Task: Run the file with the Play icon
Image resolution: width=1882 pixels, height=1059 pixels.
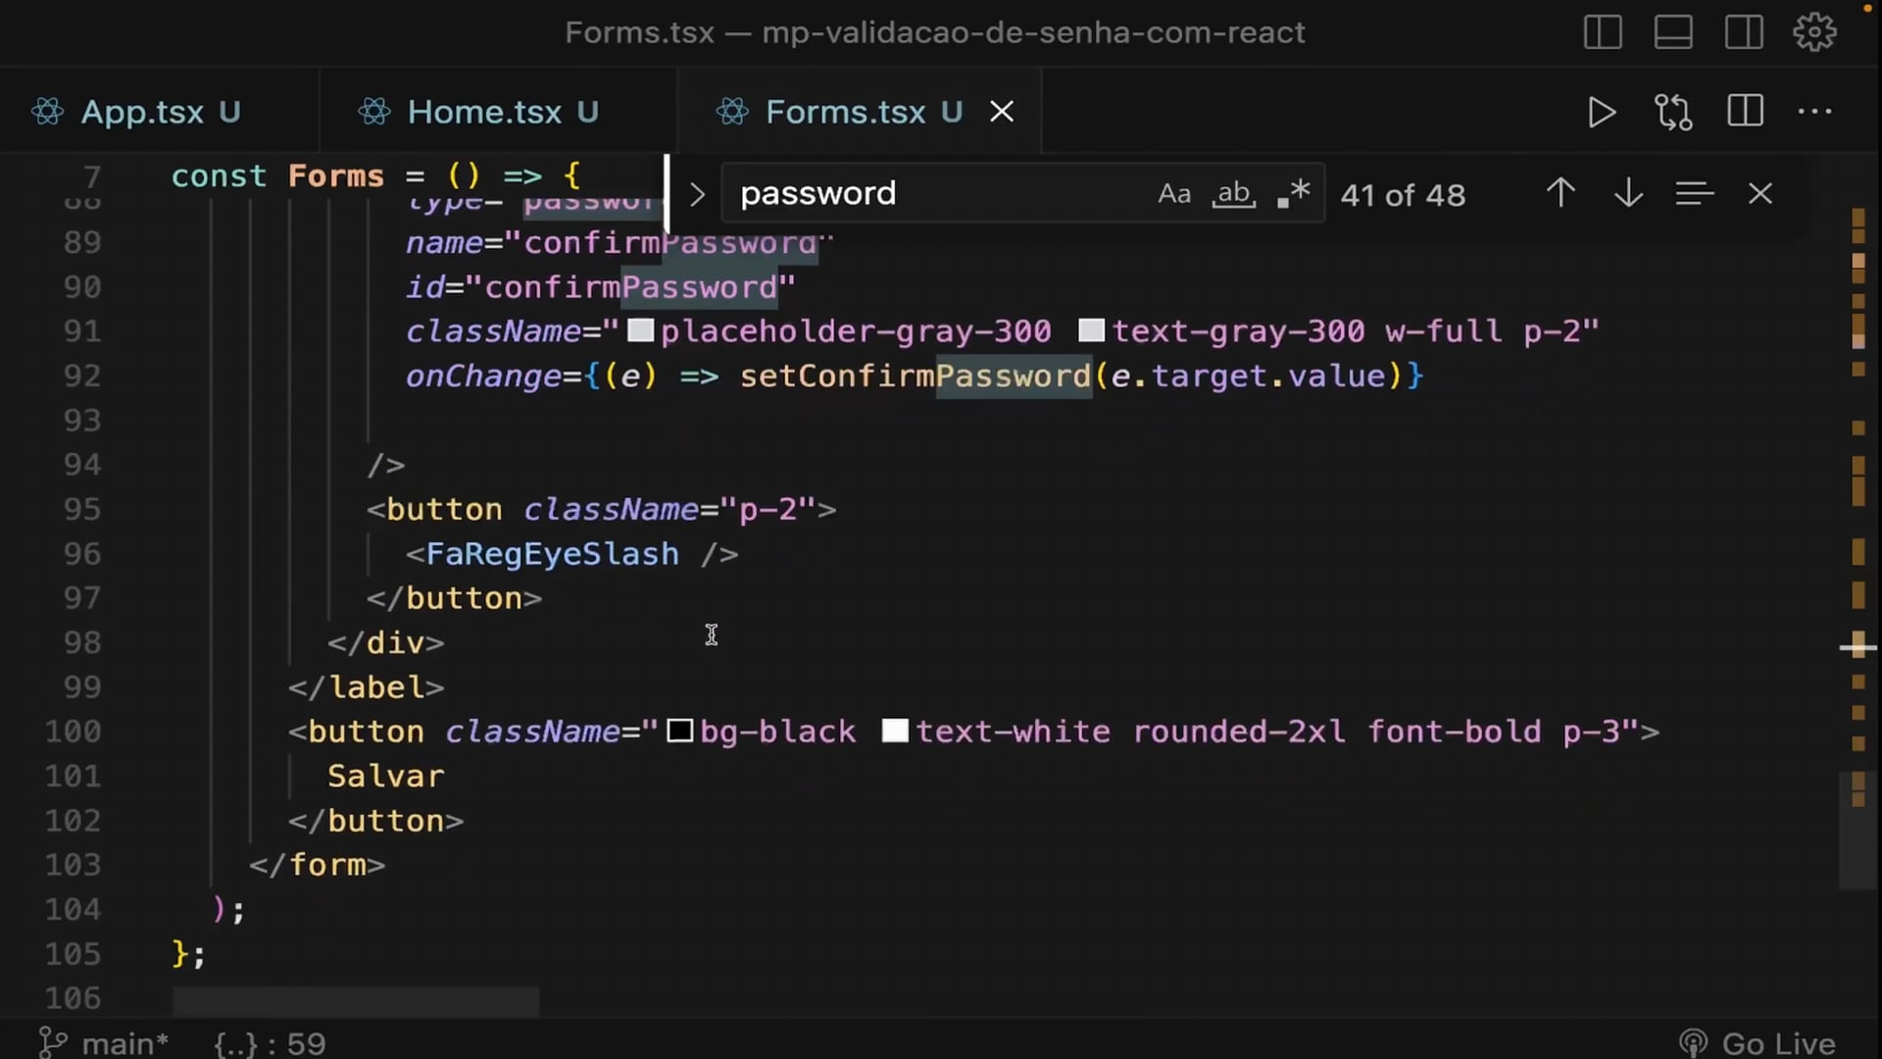Action: pyautogui.click(x=1601, y=113)
